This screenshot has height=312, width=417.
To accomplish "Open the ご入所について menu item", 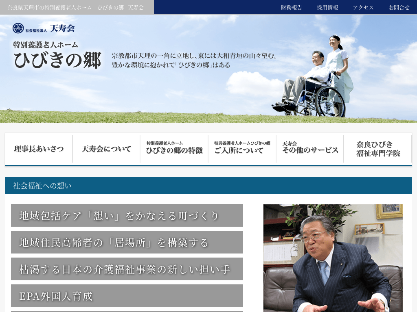I will pyautogui.click(x=242, y=149).
